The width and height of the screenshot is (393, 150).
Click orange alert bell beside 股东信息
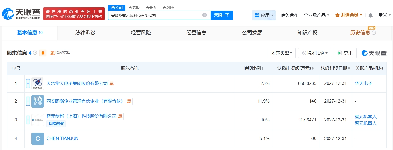coord(43,53)
